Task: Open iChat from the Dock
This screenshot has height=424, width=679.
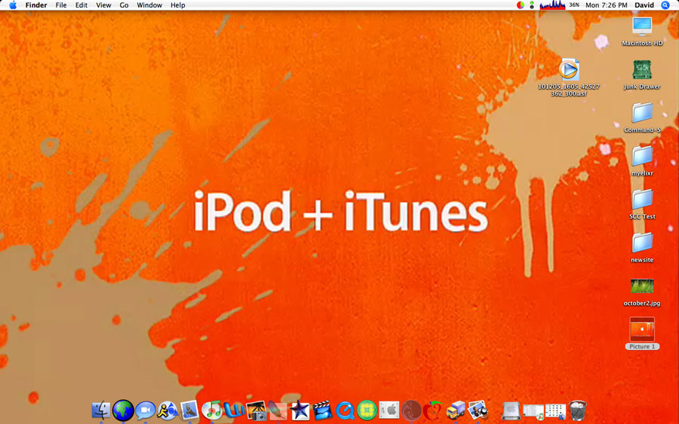Action: (145, 410)
